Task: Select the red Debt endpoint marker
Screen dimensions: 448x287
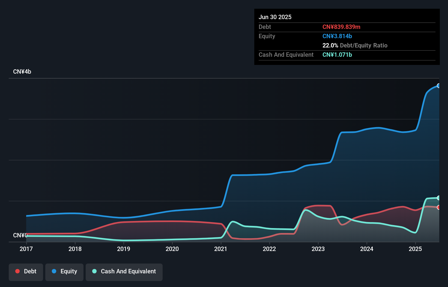Action: pyautogui.click(x=439, y=207)
